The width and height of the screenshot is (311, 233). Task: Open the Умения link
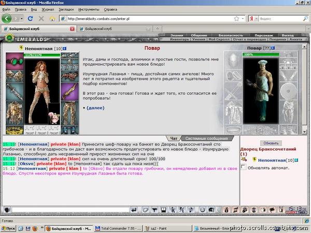[199, 39]
